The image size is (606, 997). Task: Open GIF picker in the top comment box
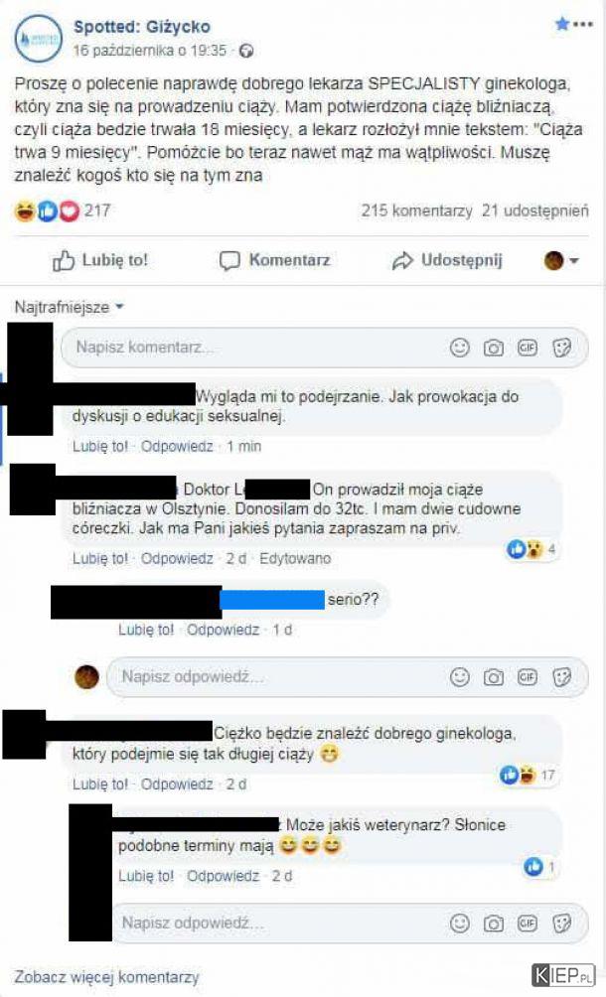pos(528,348)
